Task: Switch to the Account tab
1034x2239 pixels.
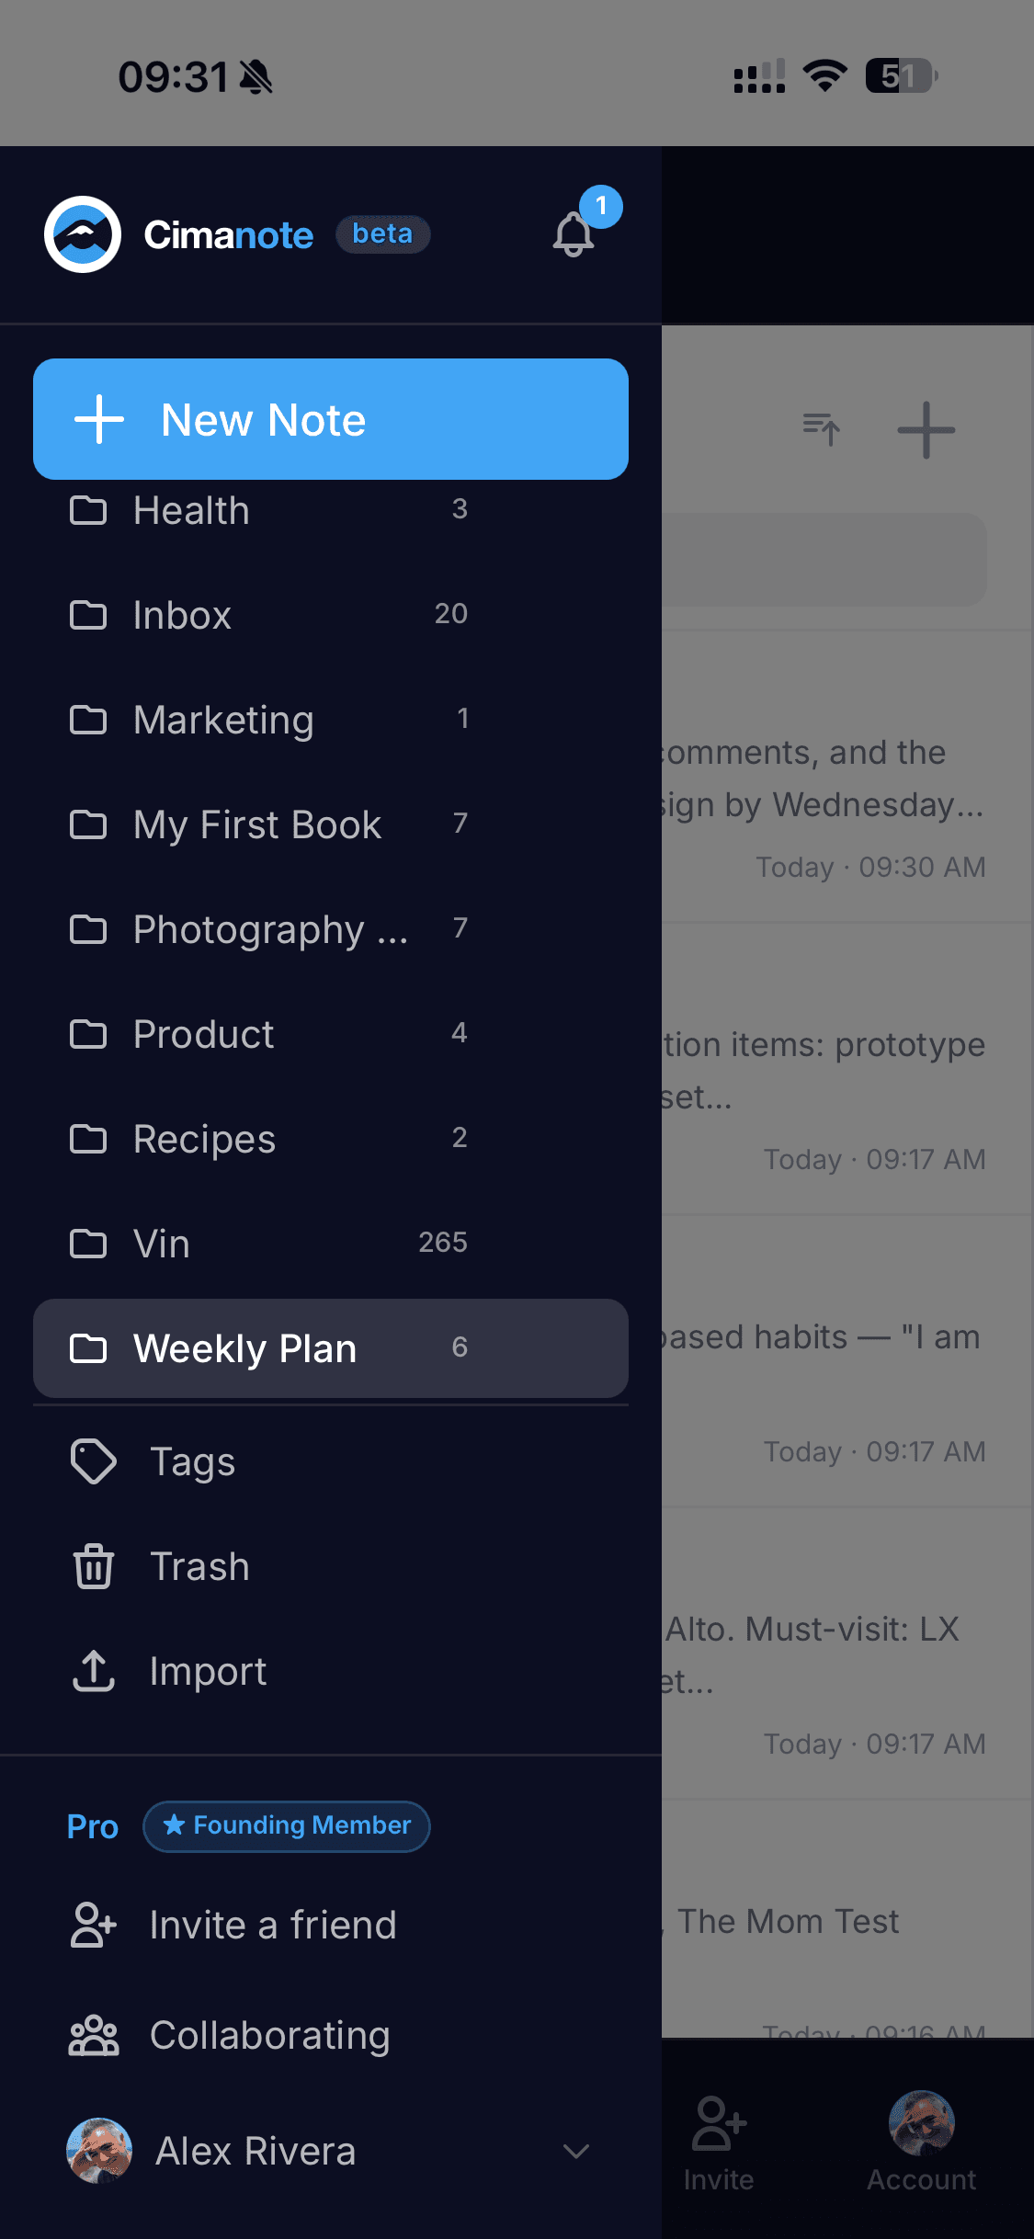Action: pos(921,2142)
